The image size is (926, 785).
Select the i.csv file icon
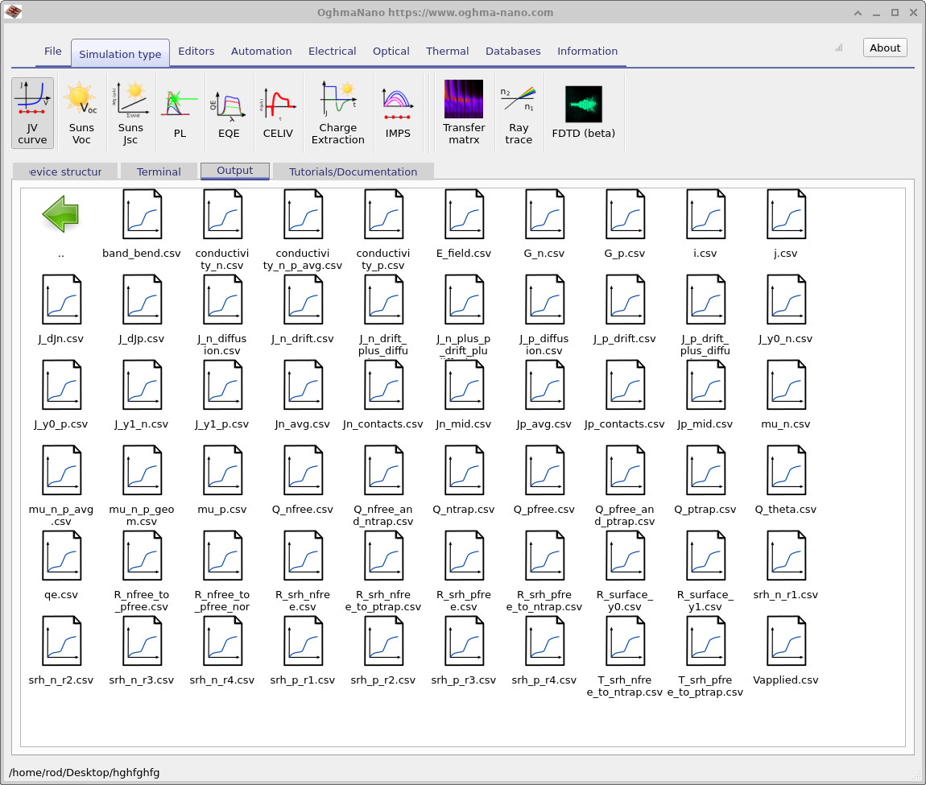(705, 214)
